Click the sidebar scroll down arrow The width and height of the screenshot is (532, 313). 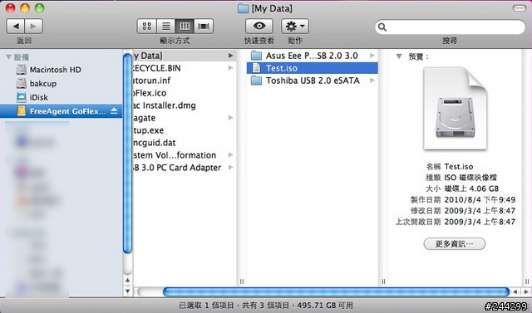click(127, 291)
